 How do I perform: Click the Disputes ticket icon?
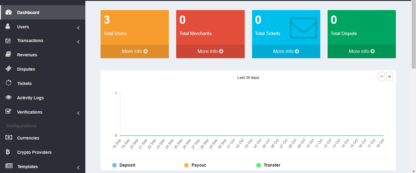tap(9, 69)
